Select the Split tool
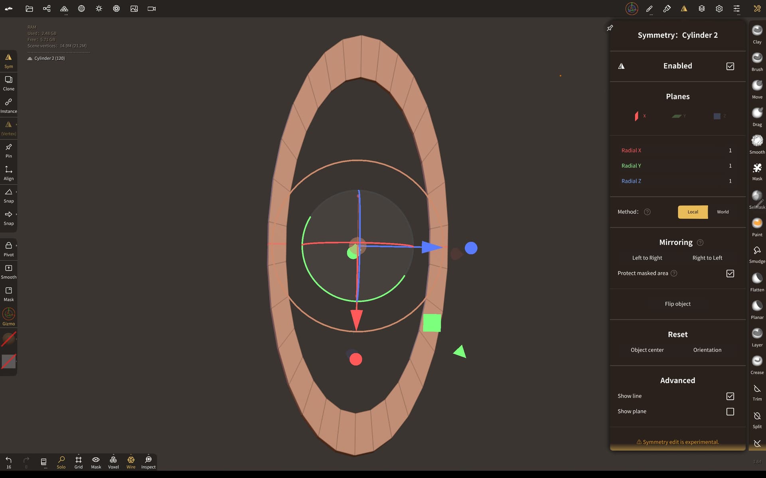 (x=757, y=420)
